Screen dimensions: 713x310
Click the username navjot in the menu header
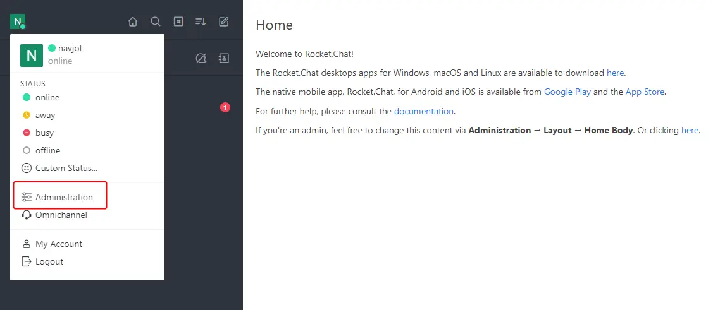tap(70, 48)
